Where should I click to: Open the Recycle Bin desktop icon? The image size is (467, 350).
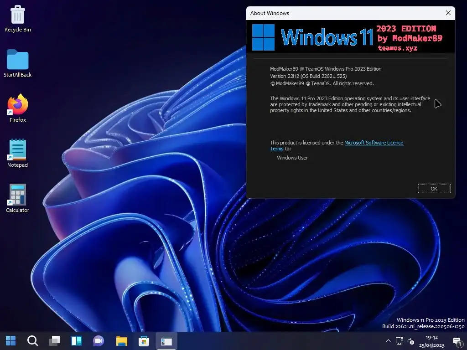pos(18,19)
